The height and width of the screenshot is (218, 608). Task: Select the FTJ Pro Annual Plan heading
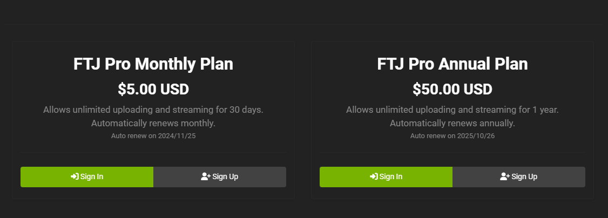(452, 64)
